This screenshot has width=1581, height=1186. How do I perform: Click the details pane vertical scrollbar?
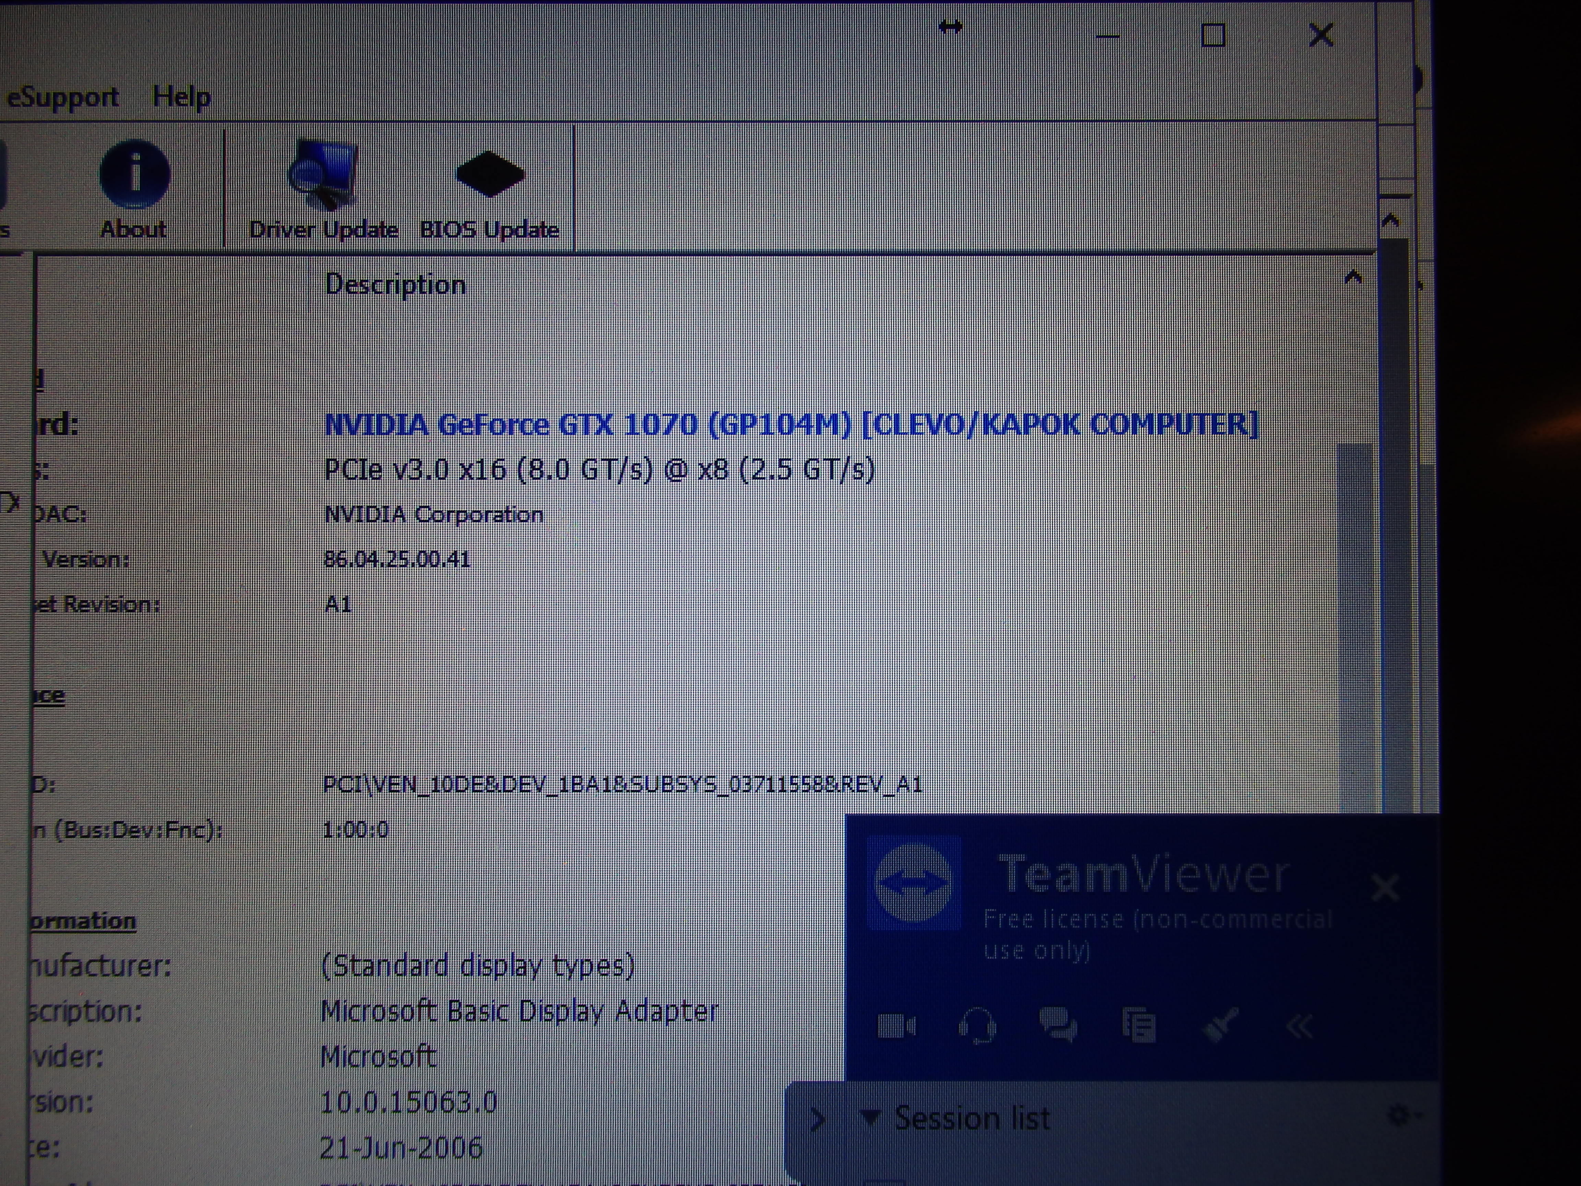(x=1355, y=629)
